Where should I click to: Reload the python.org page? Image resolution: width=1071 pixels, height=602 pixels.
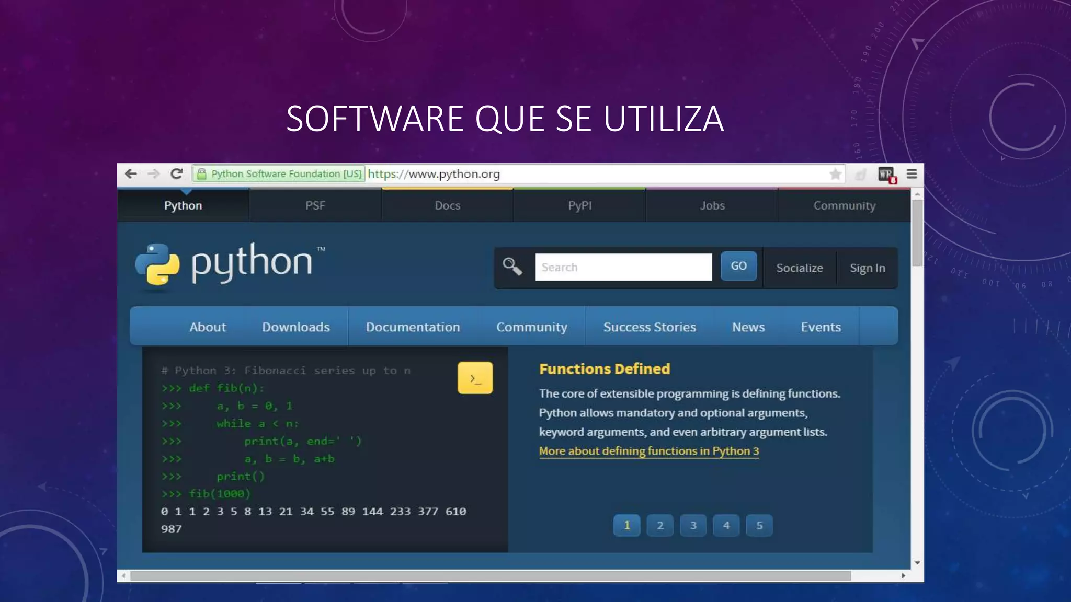tap(177, 173)
